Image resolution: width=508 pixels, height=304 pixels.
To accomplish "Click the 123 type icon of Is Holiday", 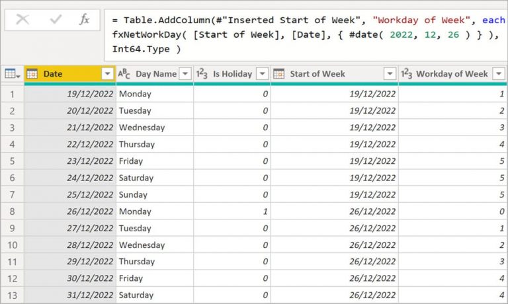I will (x=202, y=74).
